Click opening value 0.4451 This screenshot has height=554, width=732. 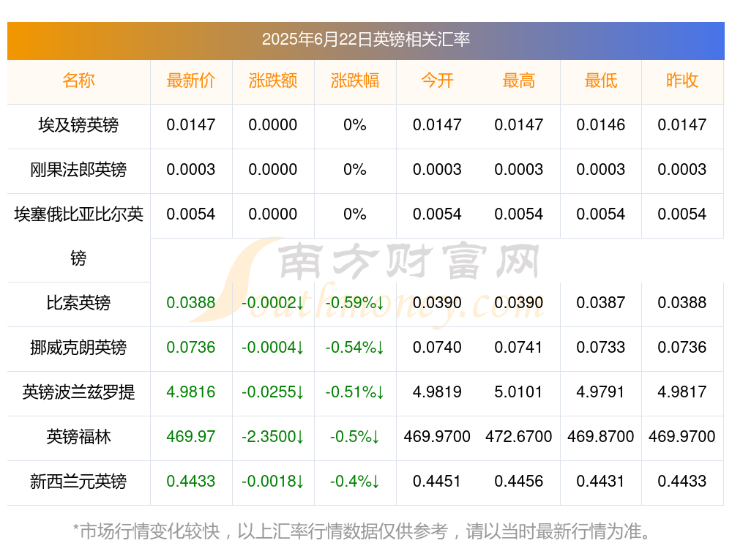pyautogui.click(x=437, y=482)
